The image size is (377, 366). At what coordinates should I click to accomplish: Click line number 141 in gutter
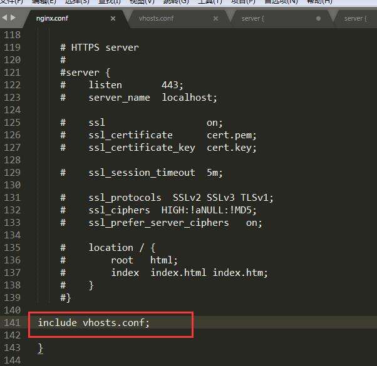coord(13,322)
